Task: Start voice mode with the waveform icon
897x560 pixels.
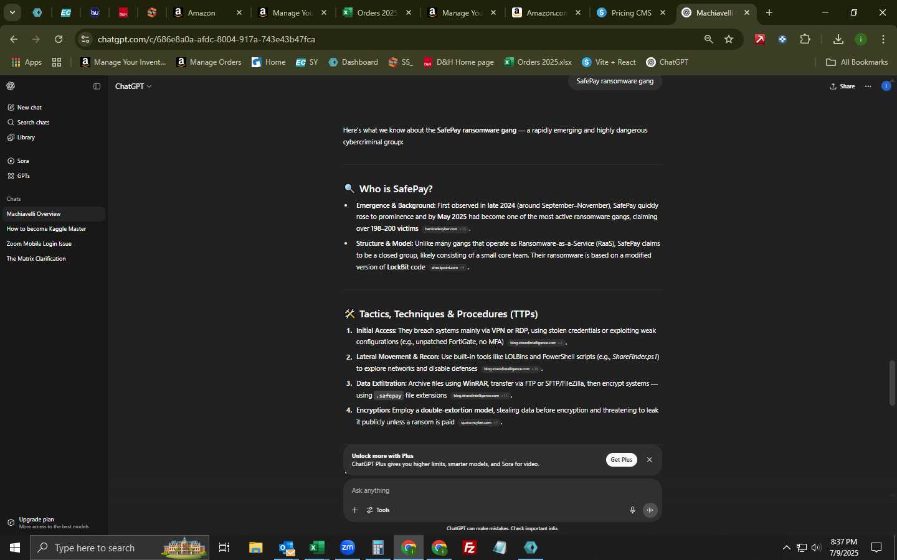Action: (x=650, y=510)
